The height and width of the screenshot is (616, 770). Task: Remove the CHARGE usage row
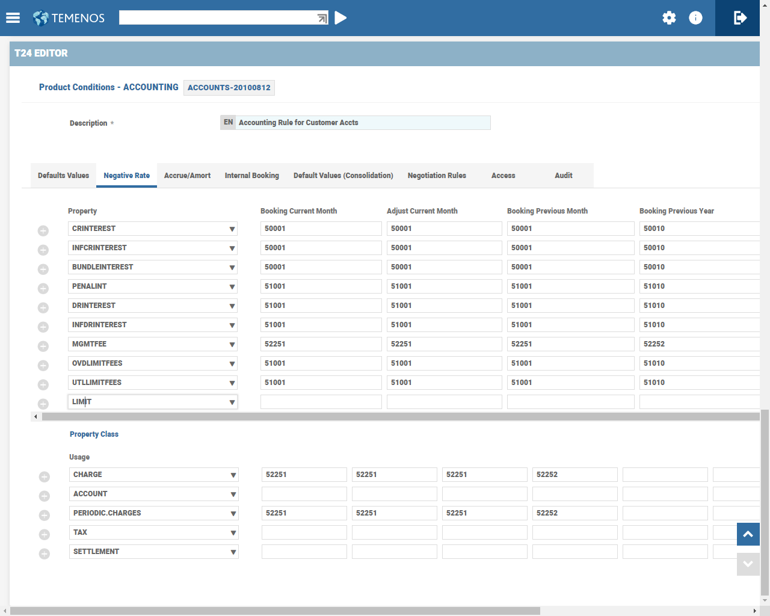click(x=45, y=476)
